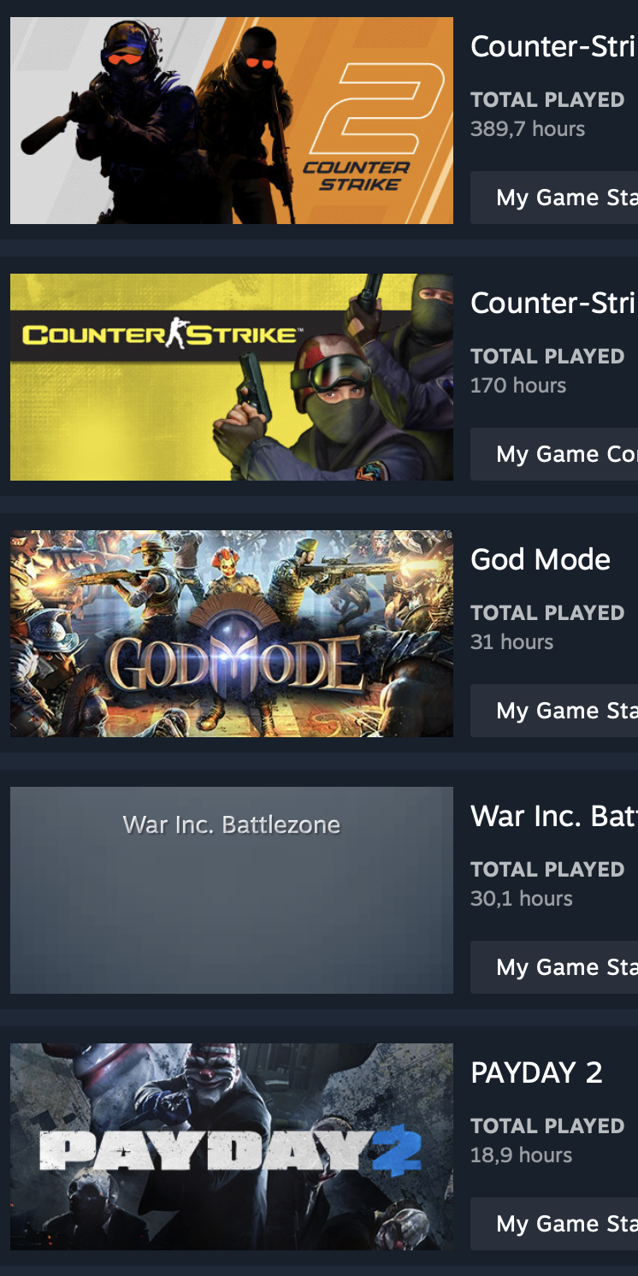Screen dimensions: 638x1276
Task: Click My Game Content button for Counter-Strike
Action: 554,454
